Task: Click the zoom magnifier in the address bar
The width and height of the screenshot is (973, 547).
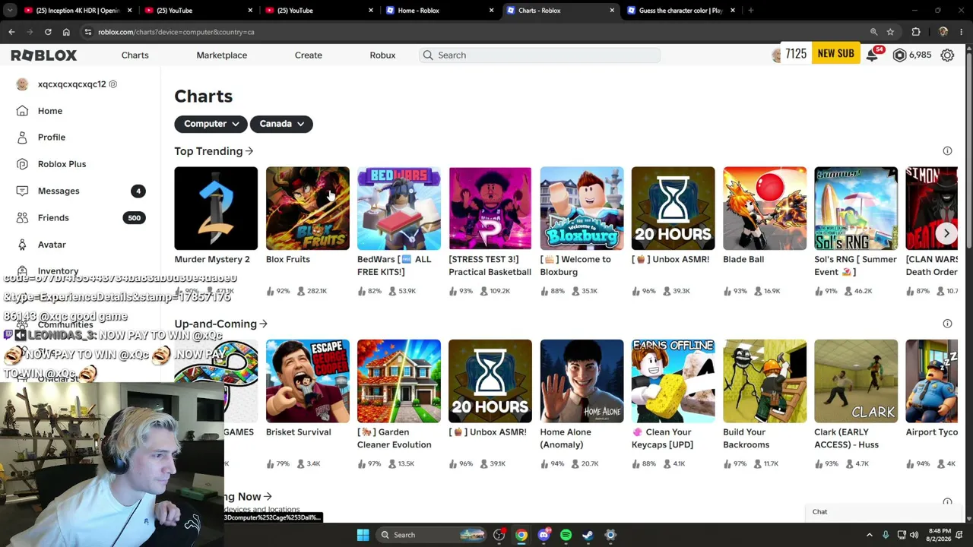Action: coord(873,32)
